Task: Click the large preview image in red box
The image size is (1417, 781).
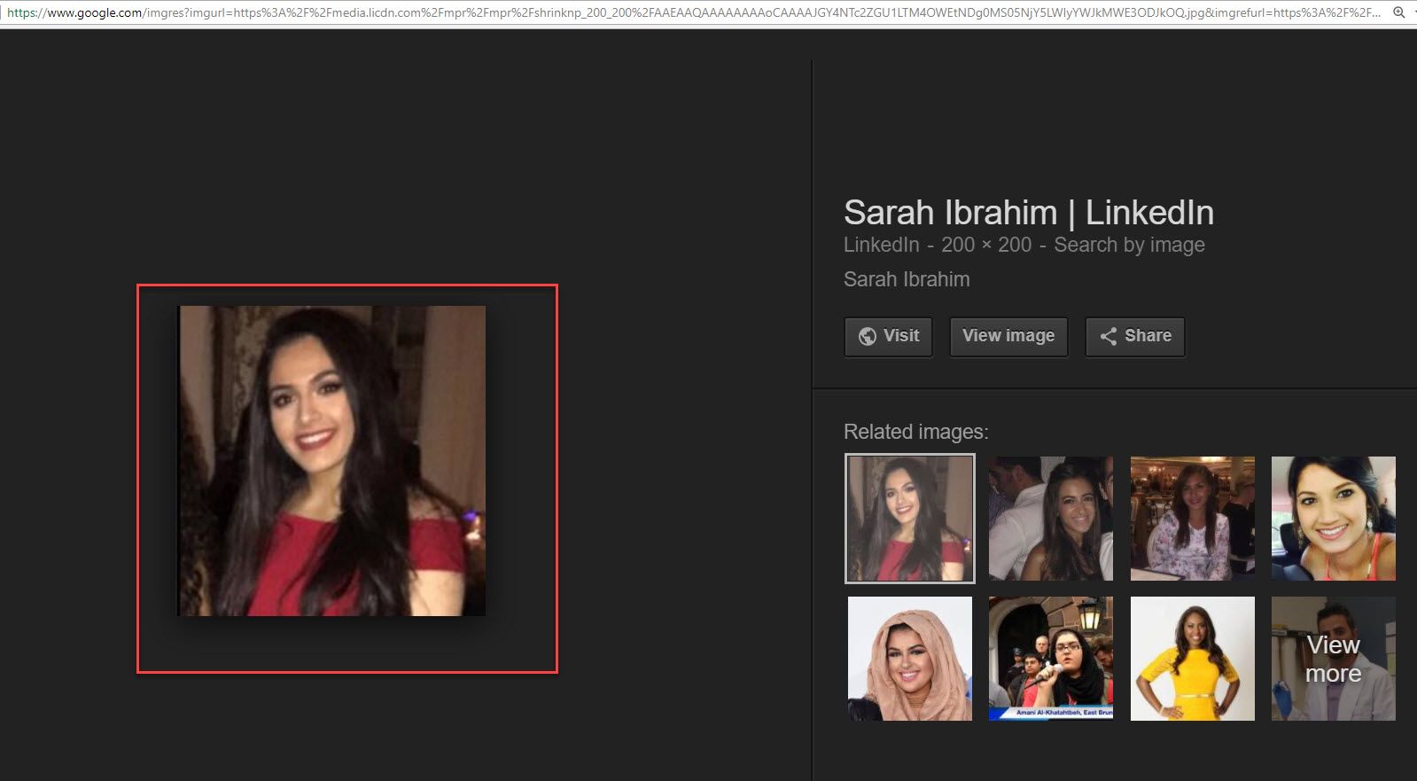Action: (331, 460)
